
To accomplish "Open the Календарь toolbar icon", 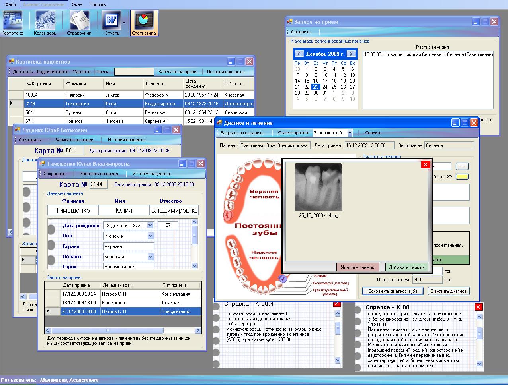I will pos(45,20).
